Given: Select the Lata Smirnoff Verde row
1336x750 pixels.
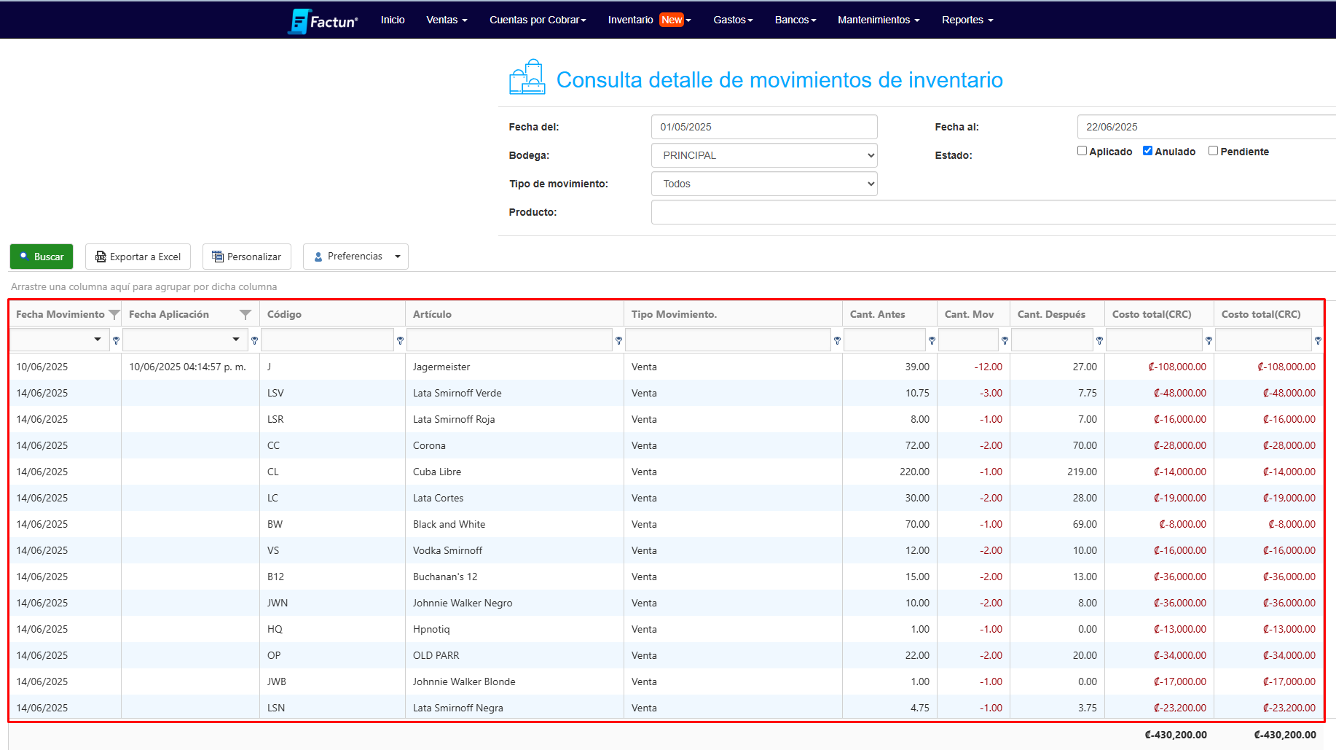Looking at the screenshot, I should (x=666, y=393).
